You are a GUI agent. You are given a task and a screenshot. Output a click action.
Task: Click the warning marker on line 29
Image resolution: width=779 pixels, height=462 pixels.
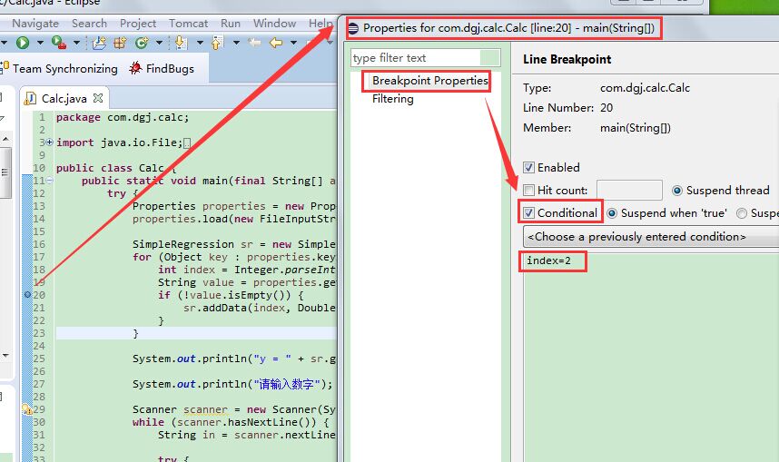click(x=27, y=409)
